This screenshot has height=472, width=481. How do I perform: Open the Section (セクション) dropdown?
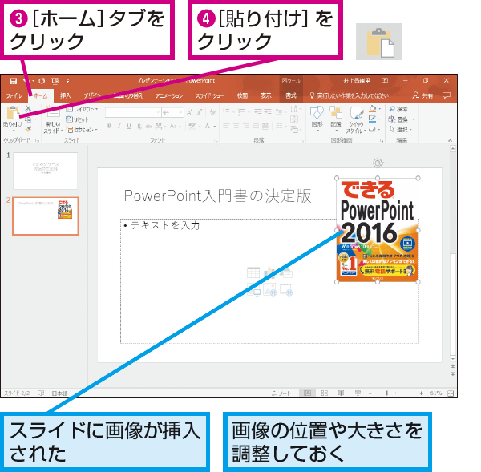coord(83,130)
